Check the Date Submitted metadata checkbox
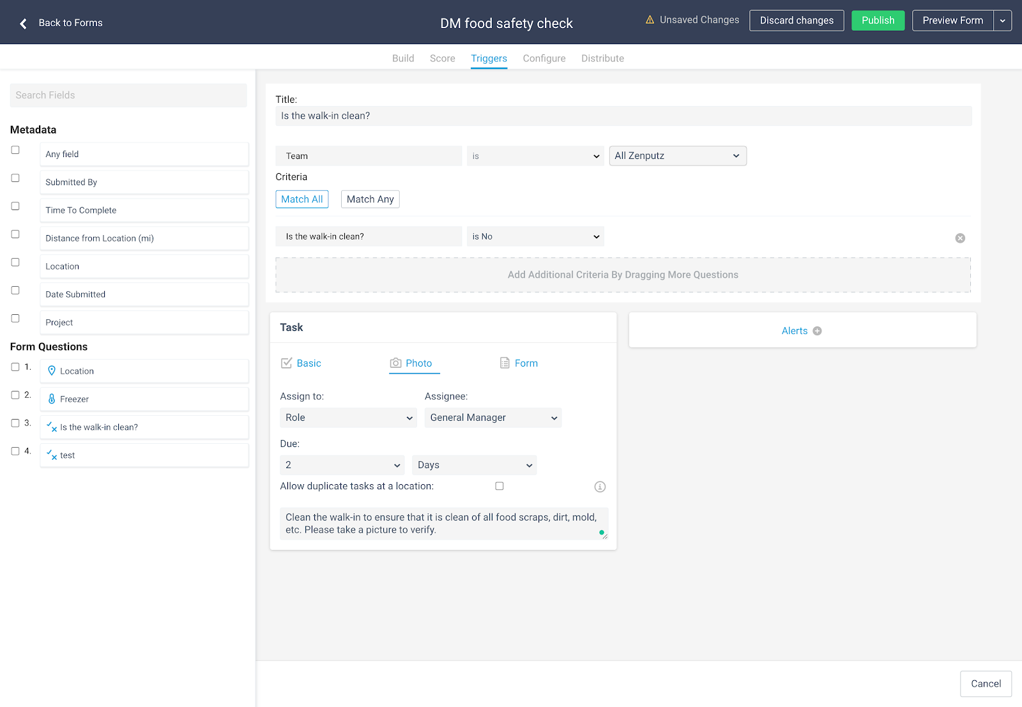Screen dimensions: 1022x707 pyautogui.click(x=15, y=291)
